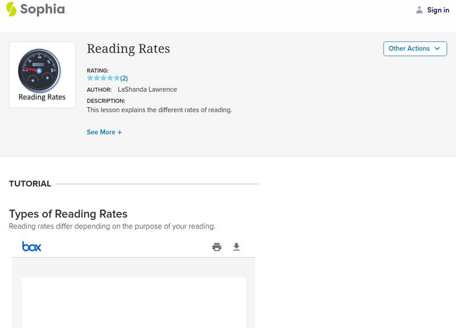Download the embedded Box document
456x328 pixels.
tap(237, 247)
